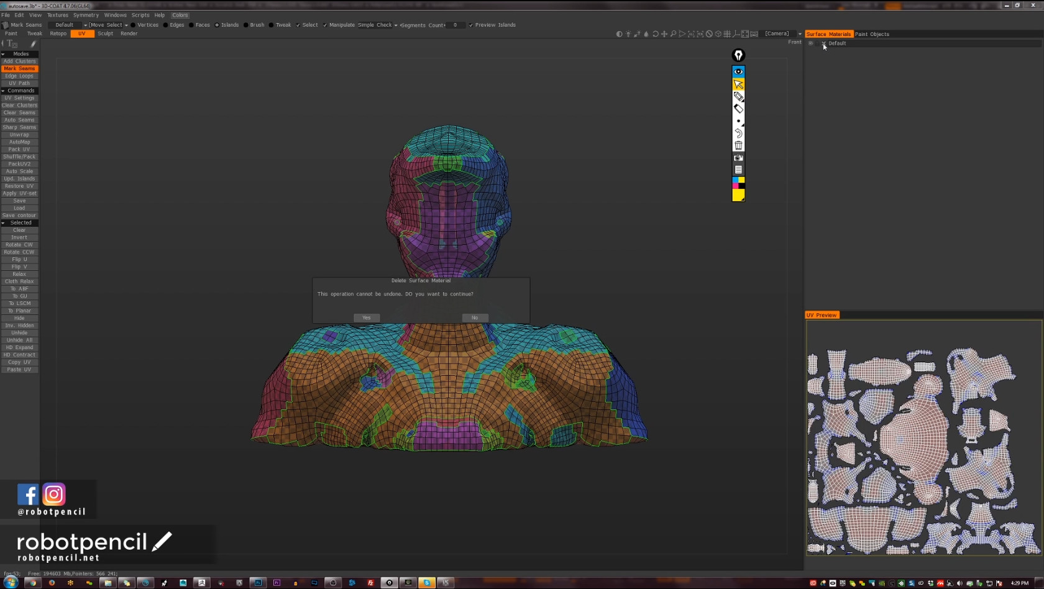The image size is (1044, 589).
Task: Click the magnifier zoom icon in viewport toolbar
Action: [673, 34]
